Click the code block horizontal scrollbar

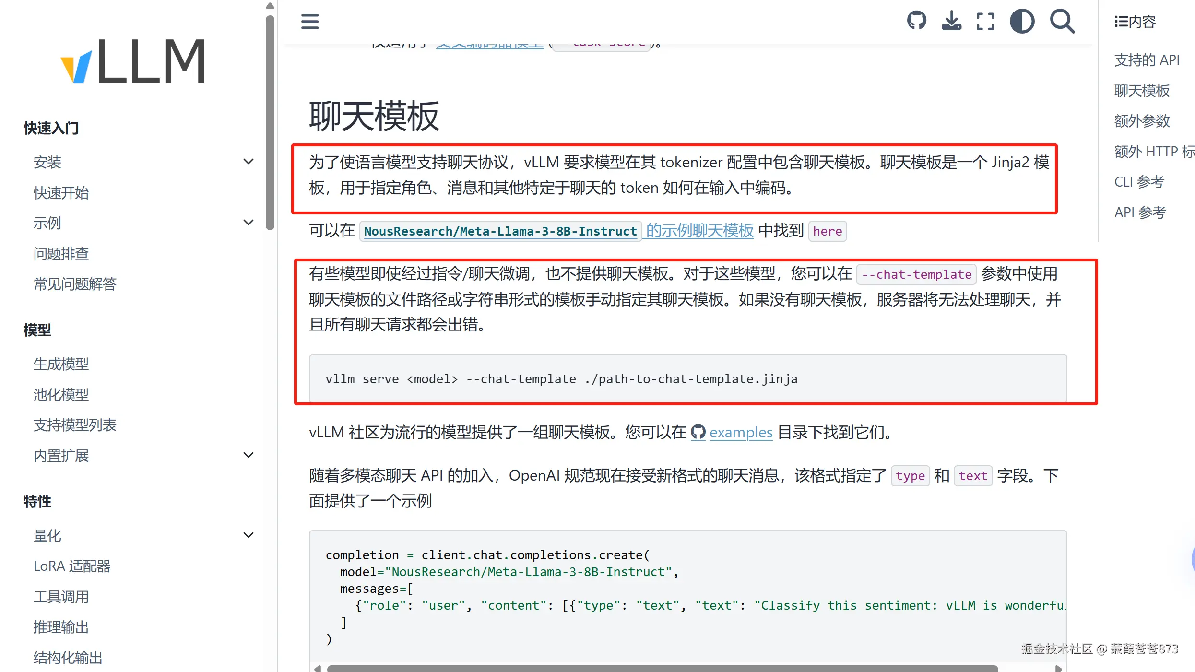coord(662,668)
